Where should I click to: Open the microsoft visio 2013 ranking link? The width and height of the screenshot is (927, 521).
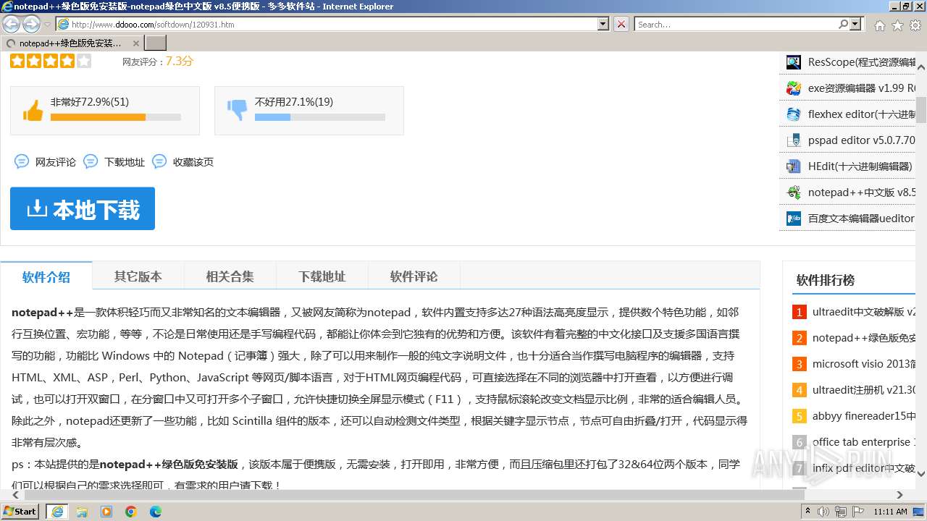click(x=864, y=364)
